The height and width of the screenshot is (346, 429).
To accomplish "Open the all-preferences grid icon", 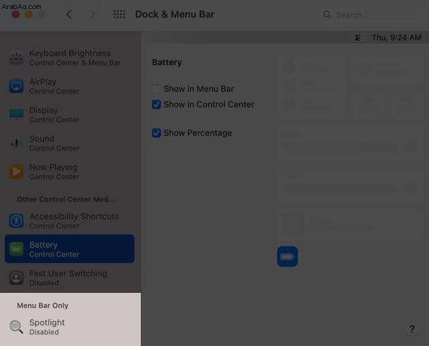I will [x=119, y=14].
